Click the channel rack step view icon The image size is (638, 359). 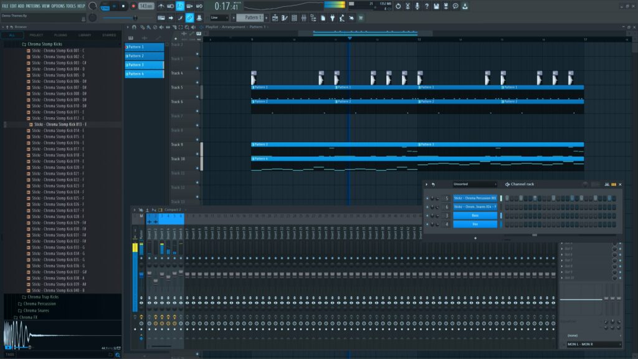(614, 184)
